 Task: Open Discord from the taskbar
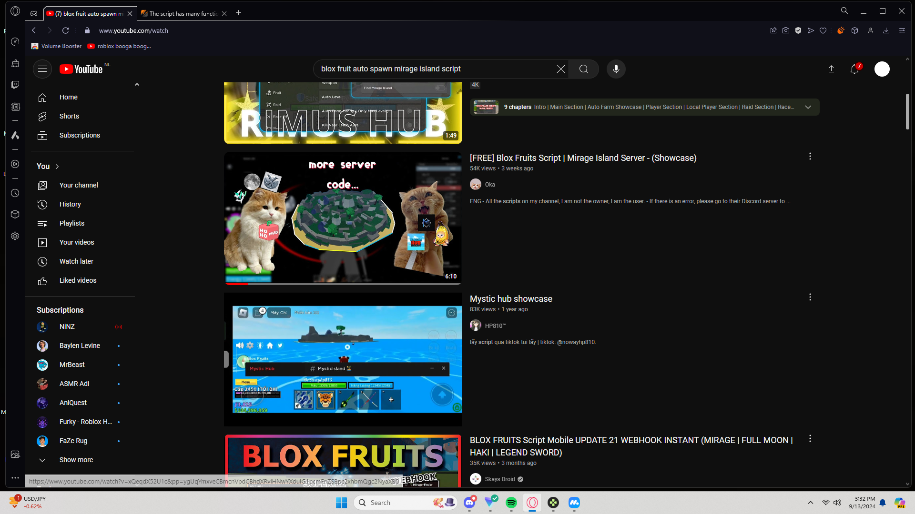[469, 503]
